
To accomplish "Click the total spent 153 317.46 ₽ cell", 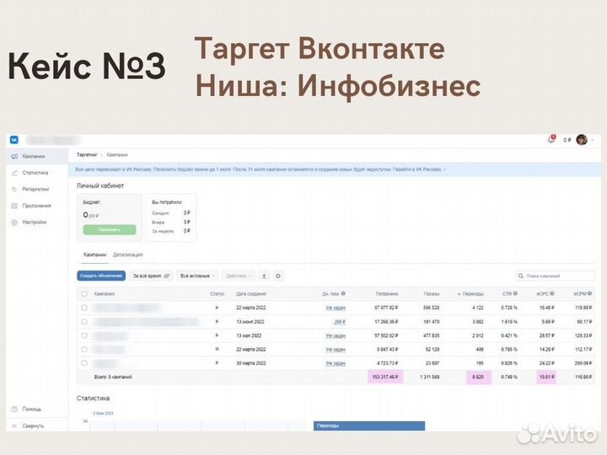I will 385,377.
